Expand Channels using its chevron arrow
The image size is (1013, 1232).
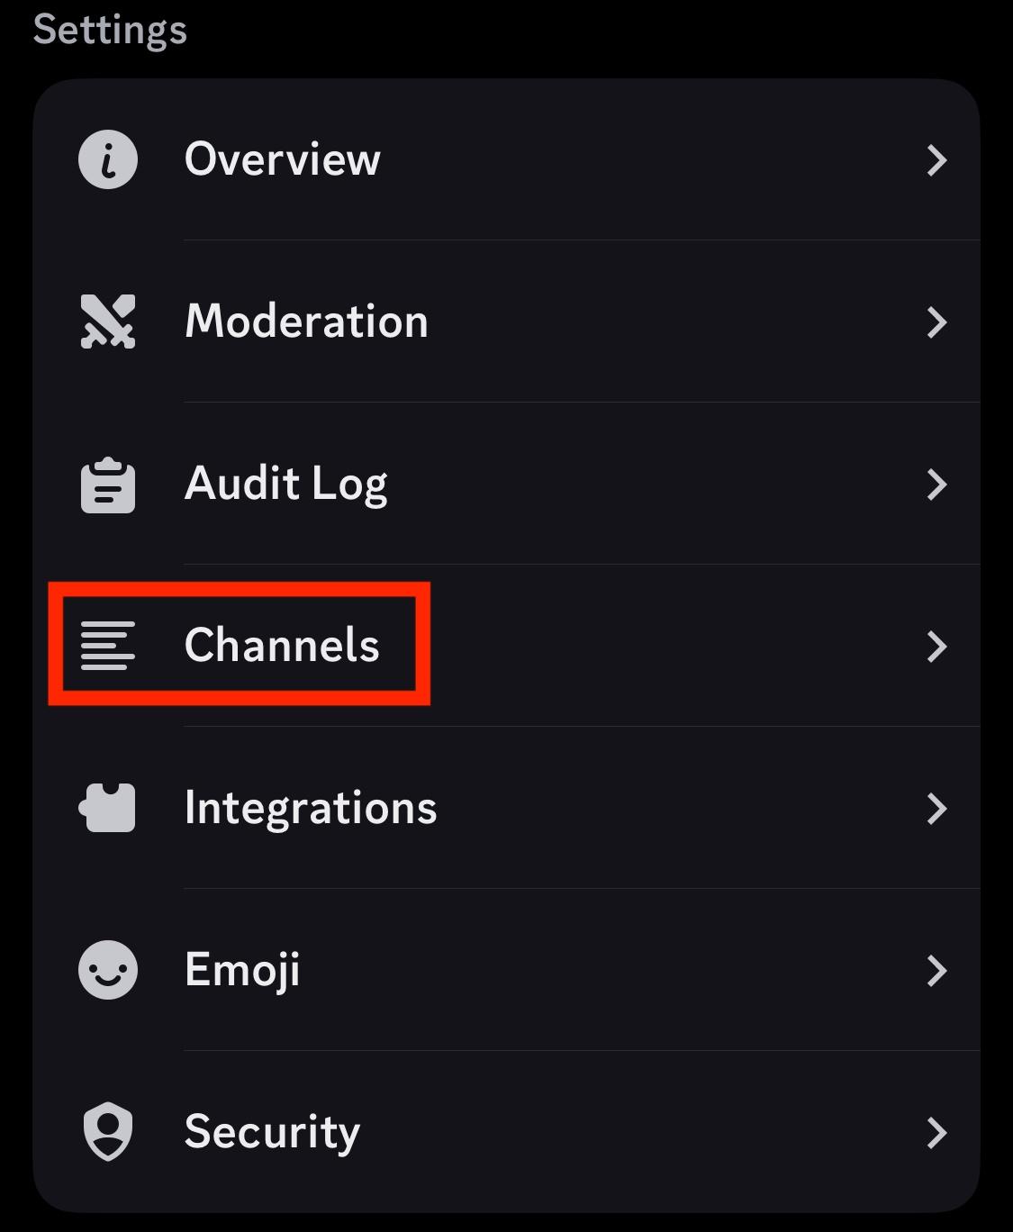937,647
